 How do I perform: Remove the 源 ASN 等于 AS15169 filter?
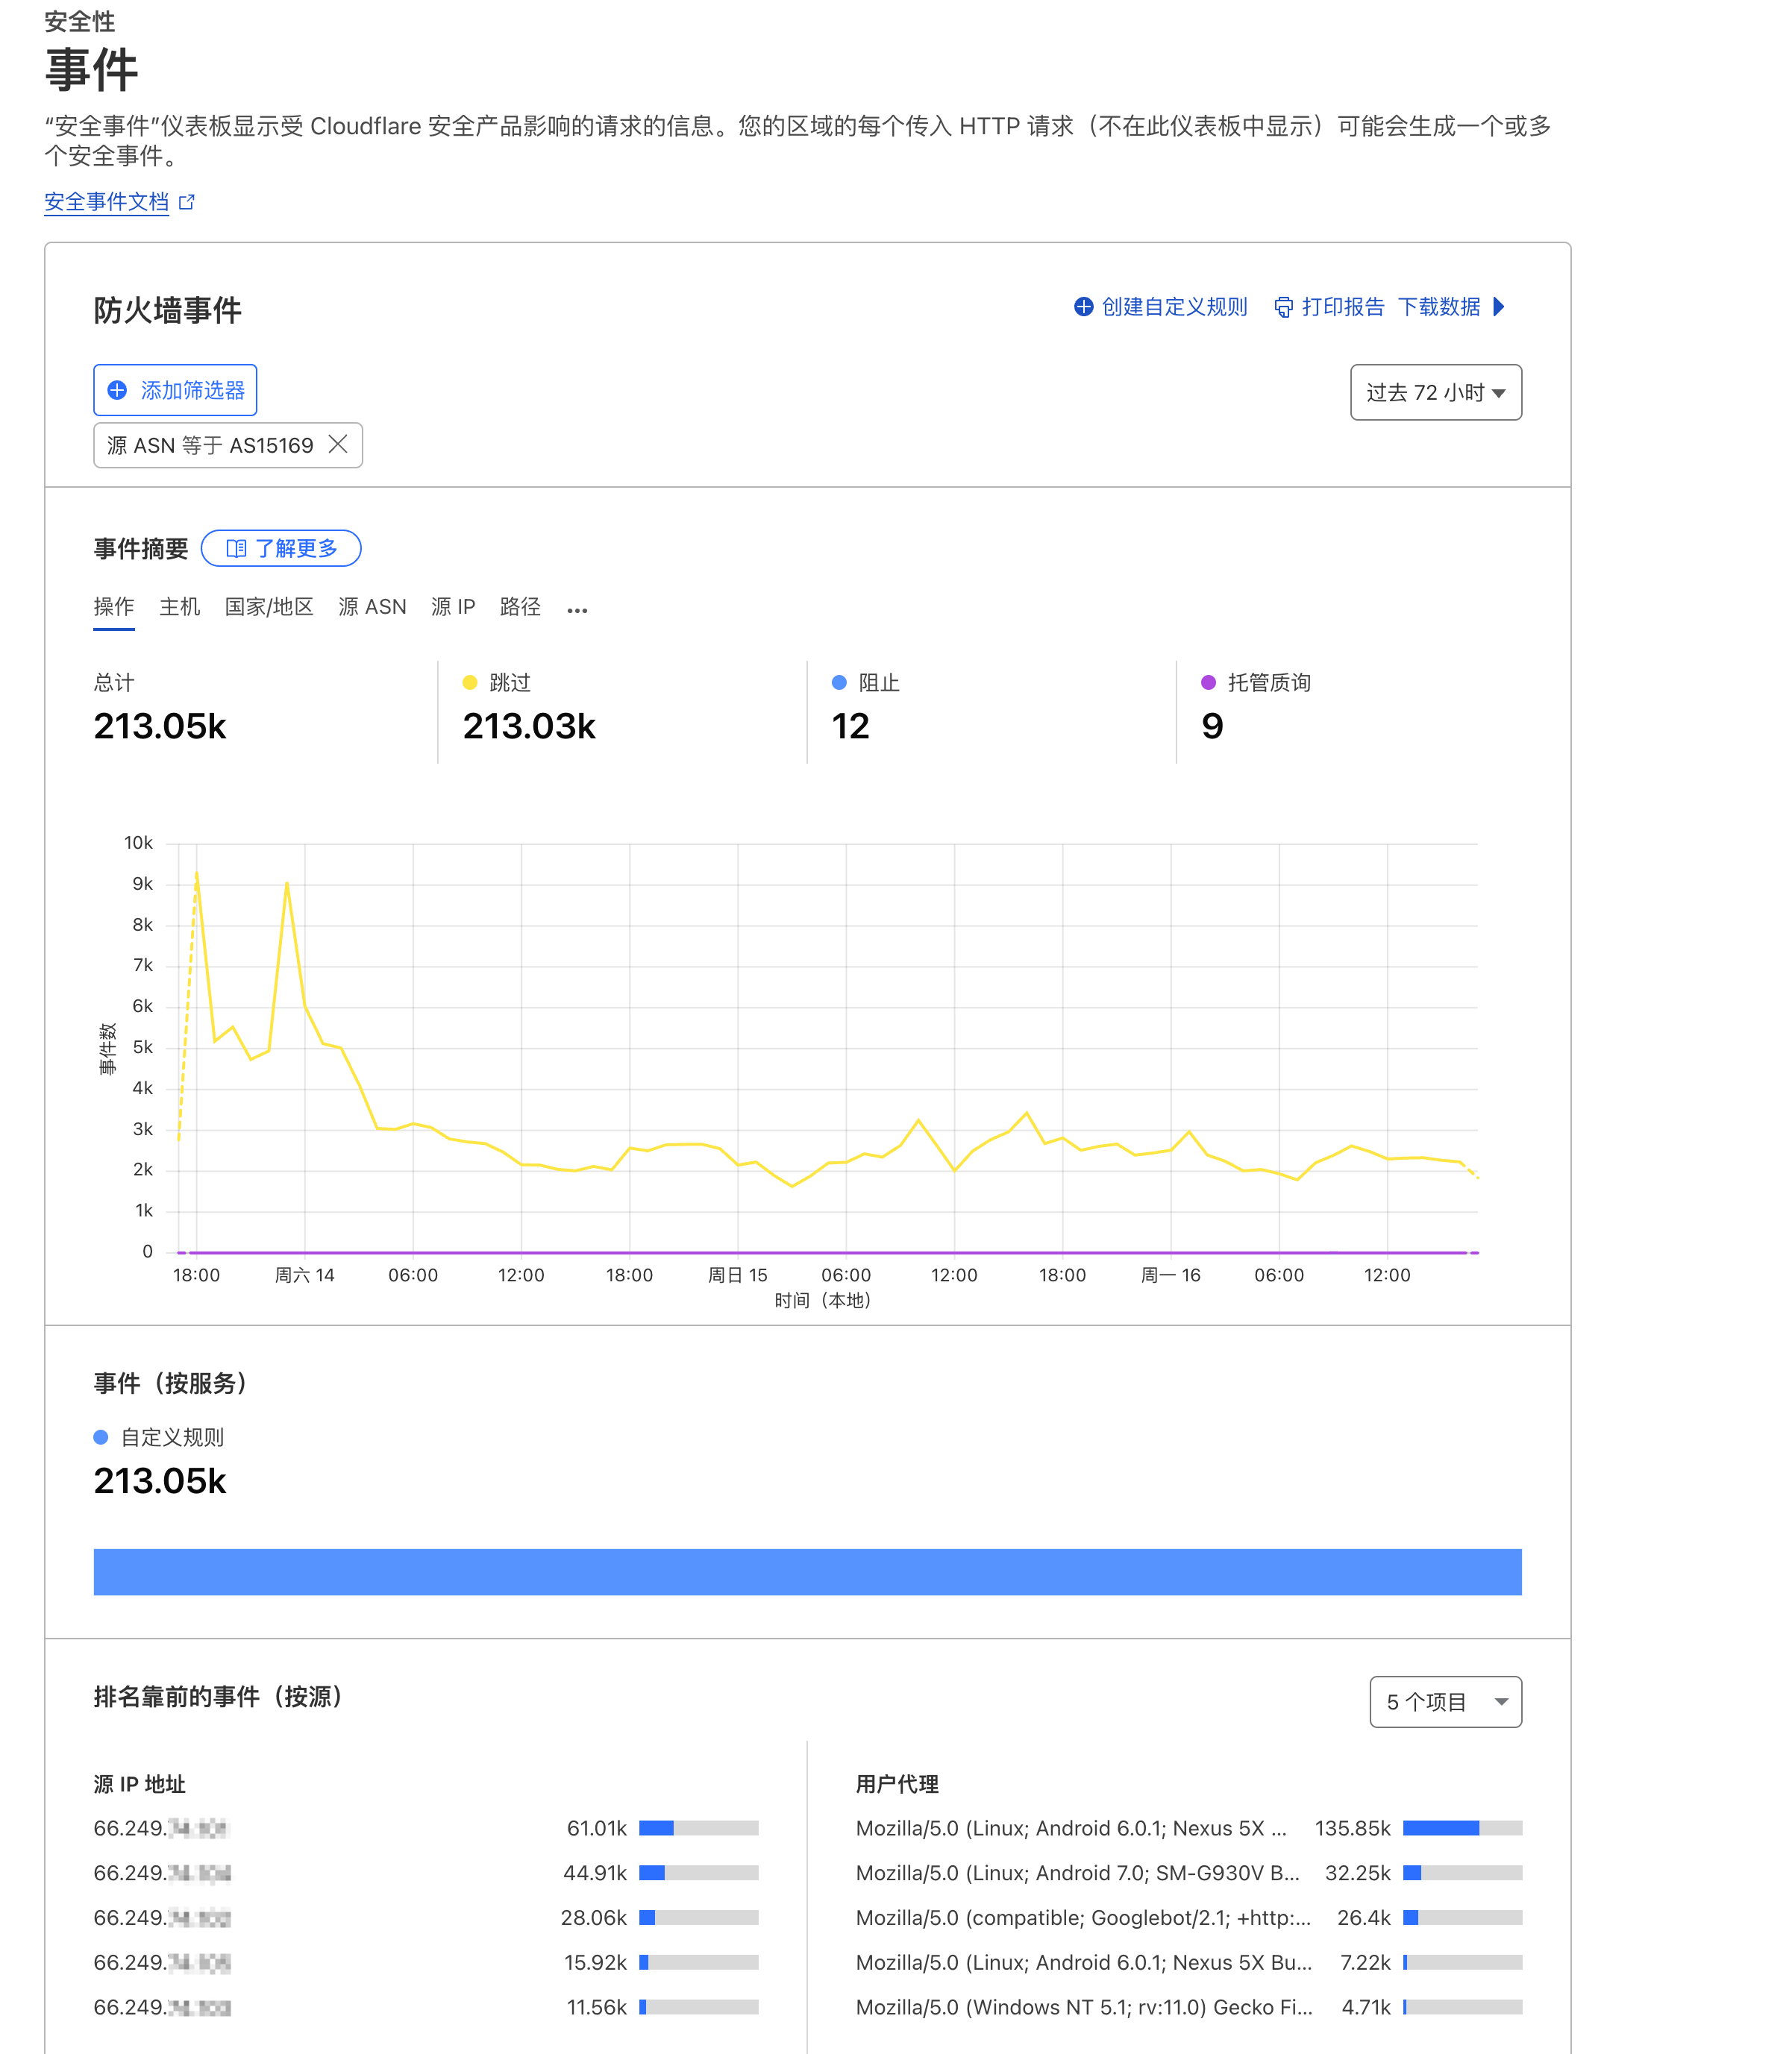click(339, 445)
